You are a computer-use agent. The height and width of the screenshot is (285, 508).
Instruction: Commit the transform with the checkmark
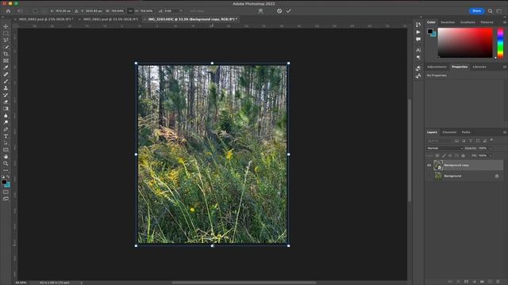(x=288, y=11)
